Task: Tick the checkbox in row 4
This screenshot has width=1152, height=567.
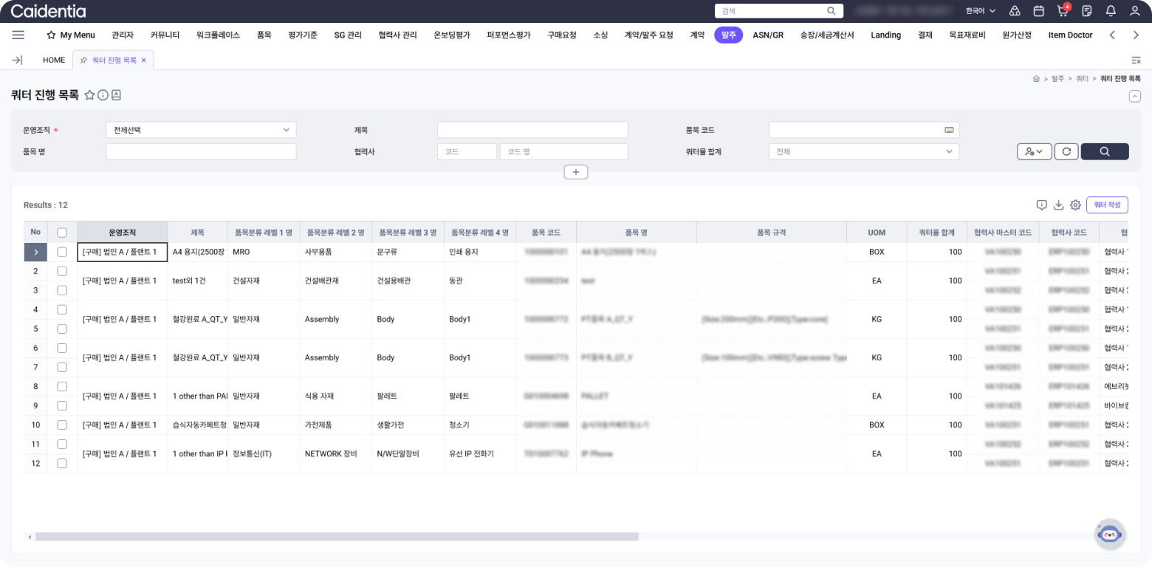Action: click(62, 309)
